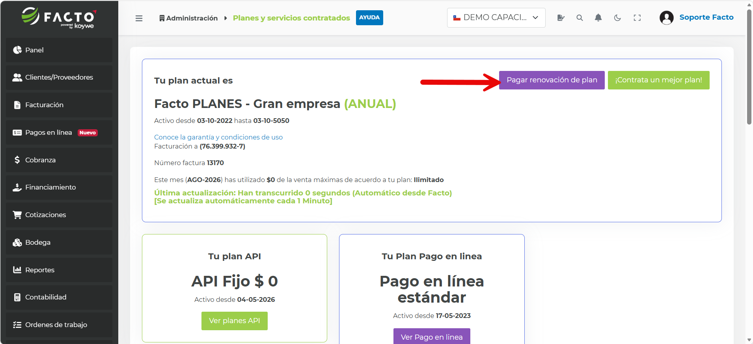Click the Última actualización status text
The width and height of the screenshot is (753, 344).
[303, 197]
